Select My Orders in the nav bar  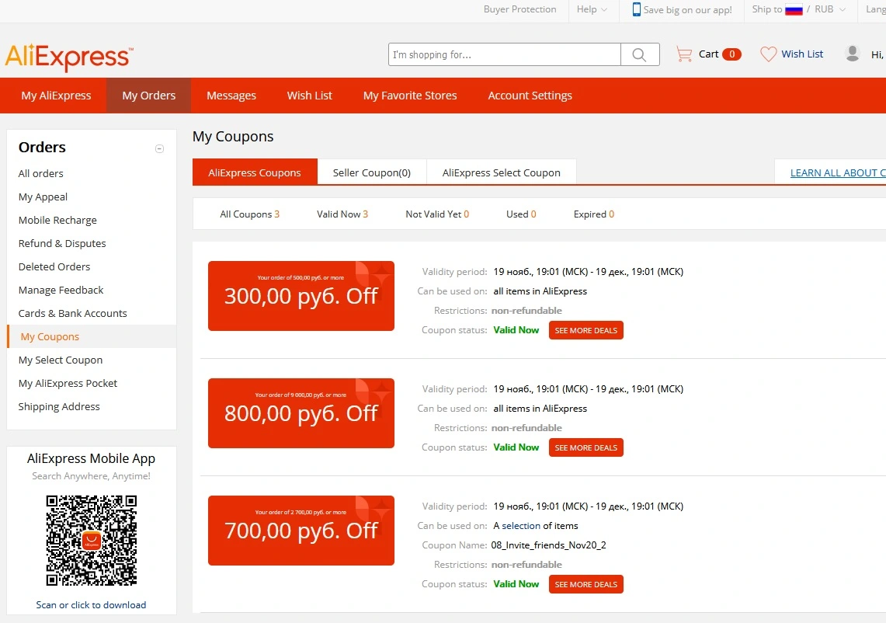[x=148, y=96]
